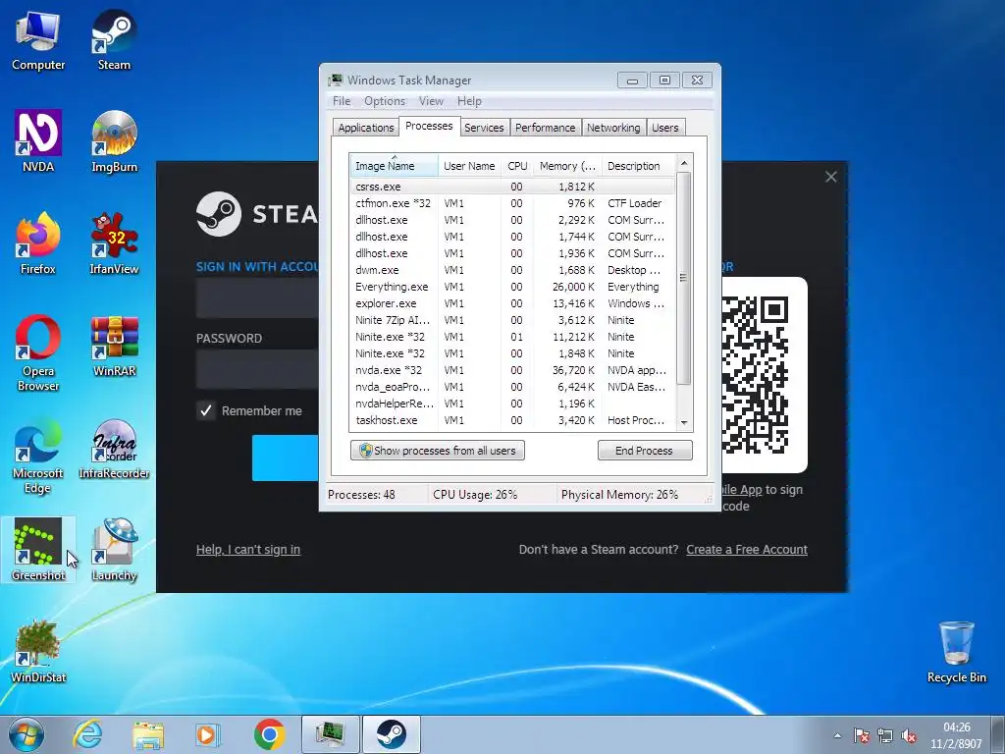
Task: Select the Steam desktop shortcut
Action: click(x=114, y=41)
